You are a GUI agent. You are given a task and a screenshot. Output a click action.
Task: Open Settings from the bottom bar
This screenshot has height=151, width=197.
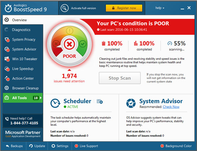coord(60,146)
